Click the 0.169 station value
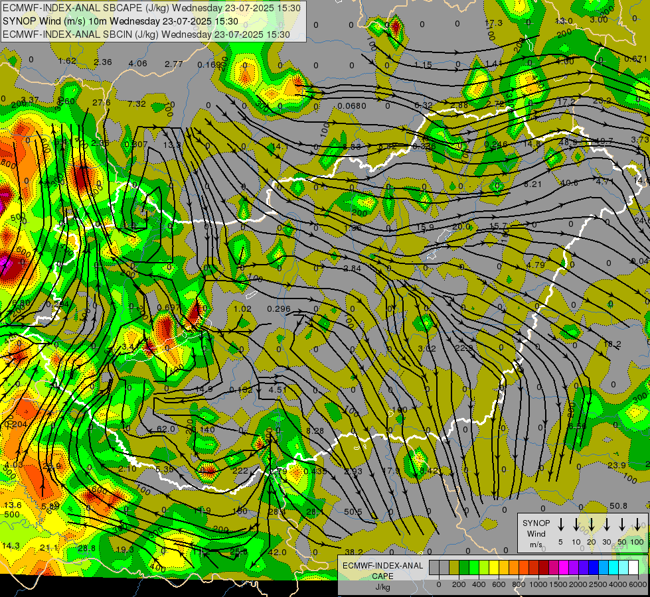650x597 pixels. pyautogui.click(x=209, y=64)
